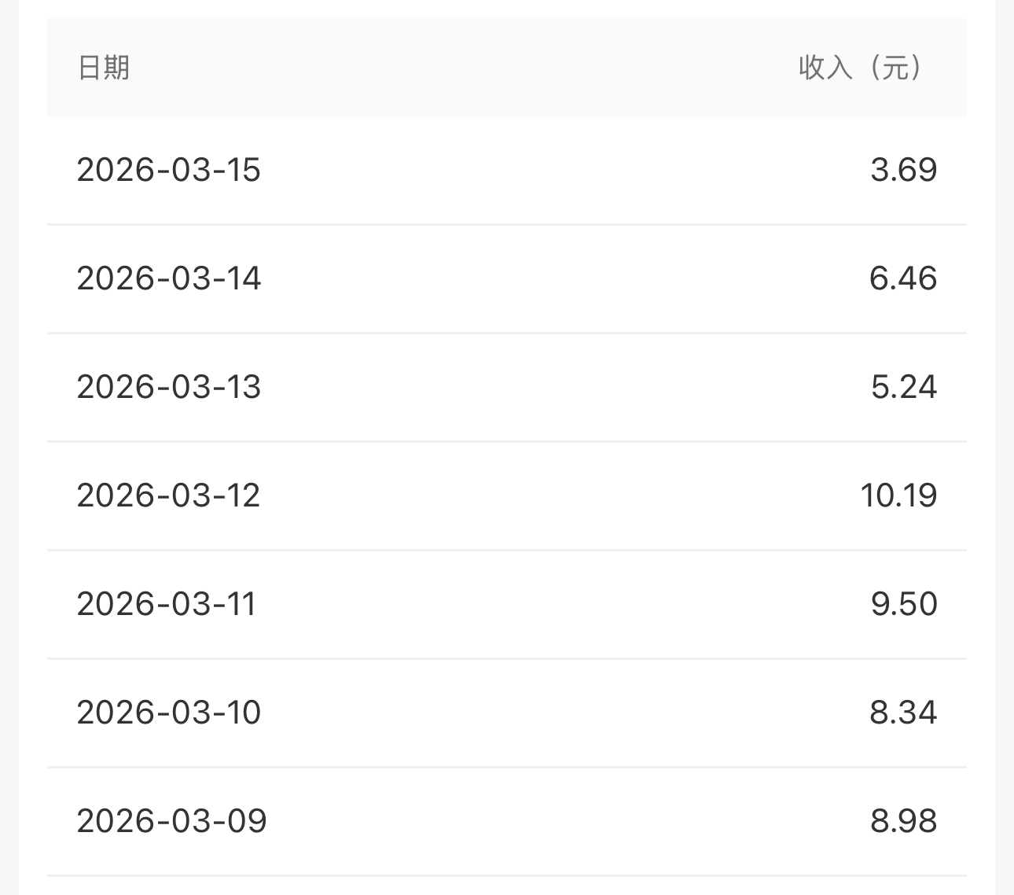Select the 2026-03-11 date cell
Image resolution: width=1014 pixels, height=895 pixels.
click(167, 604)
